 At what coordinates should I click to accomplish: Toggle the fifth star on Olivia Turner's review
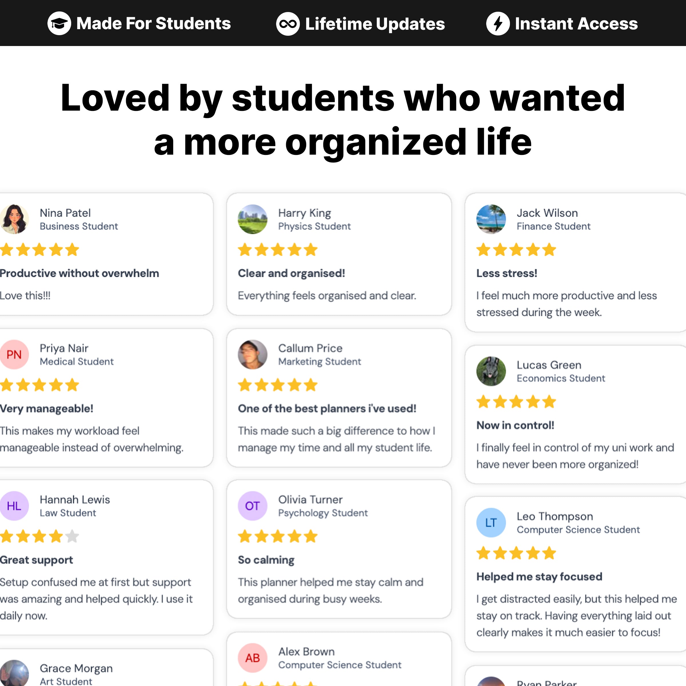point(311,537)
